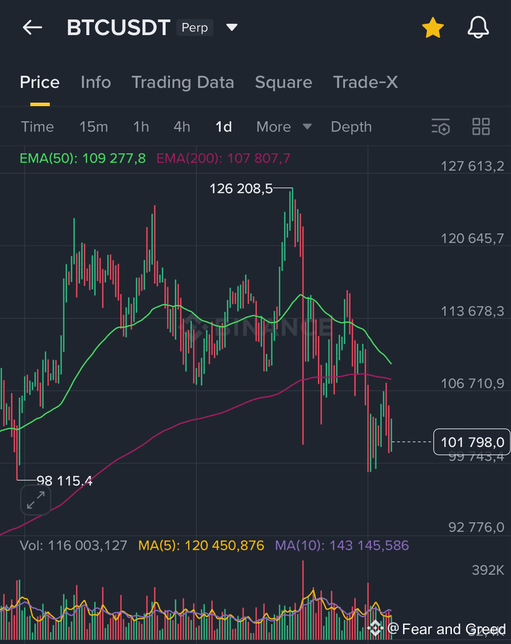Expand the BTCUSDT pair selector arrow
This screenshot has width=511, height=644.
pos(232,28)
